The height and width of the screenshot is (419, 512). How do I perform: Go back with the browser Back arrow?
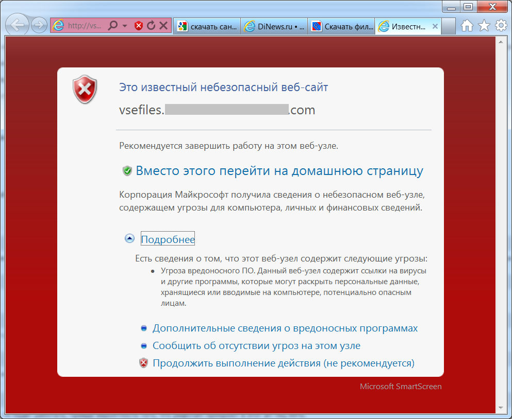[18, 25]
